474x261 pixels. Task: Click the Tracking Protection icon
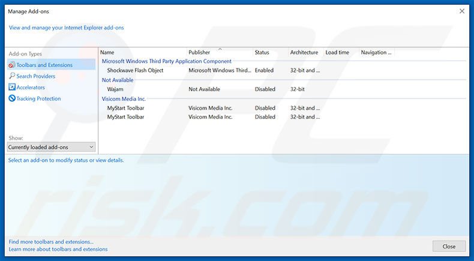tap(12, 98)
